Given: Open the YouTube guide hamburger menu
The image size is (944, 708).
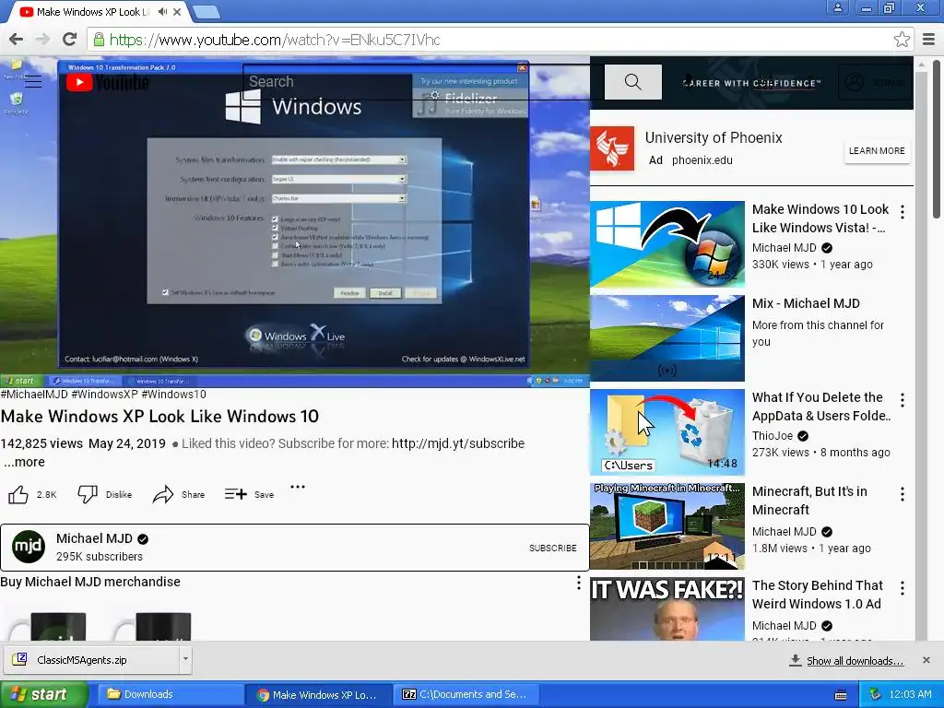Looking at the screenshot, I should (x=33, y=81).
